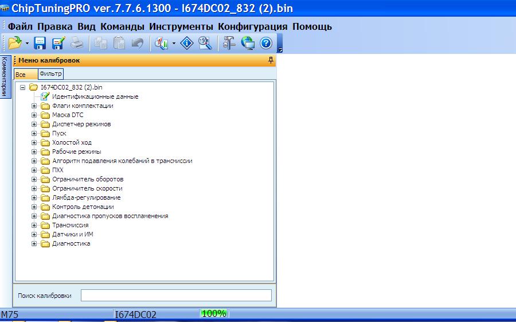Select the Диагностика tree item
Viewport: 516px width, 322px height.
click(x=71, y=243)
